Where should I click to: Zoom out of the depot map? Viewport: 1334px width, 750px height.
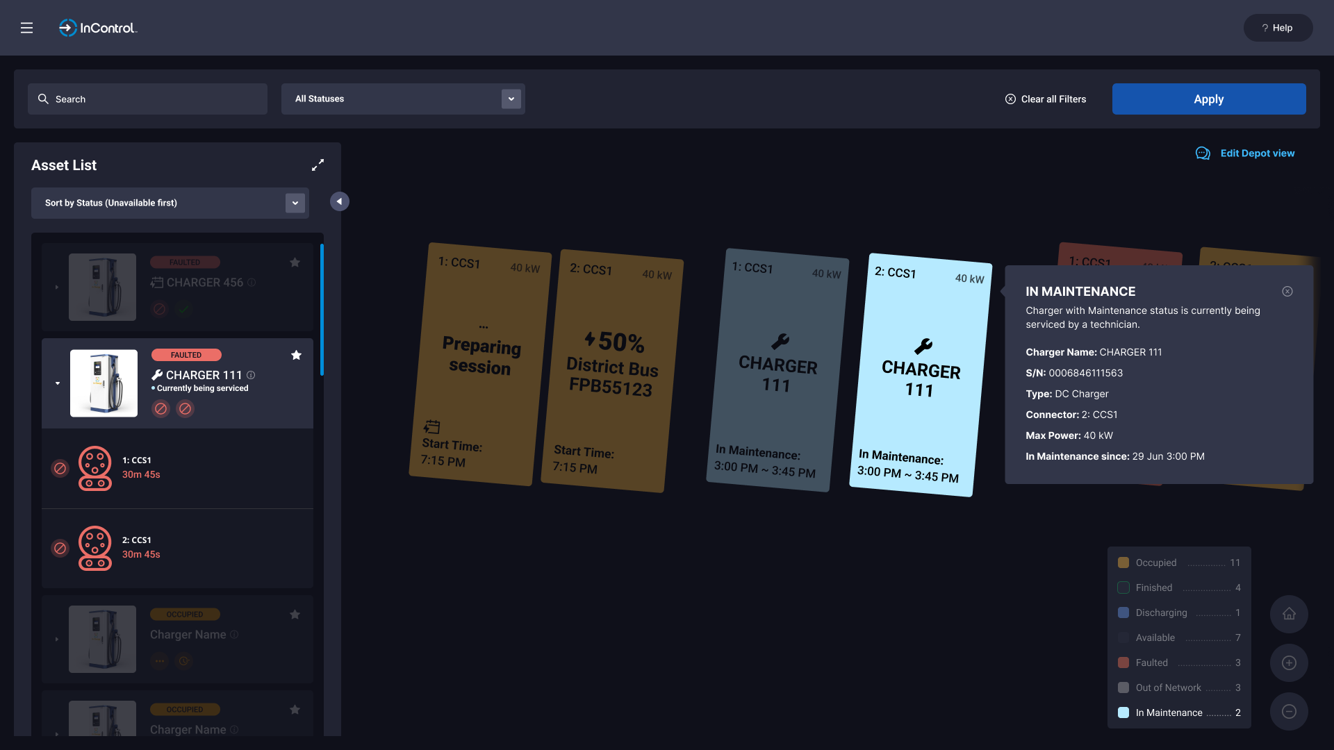(1289, 711)
